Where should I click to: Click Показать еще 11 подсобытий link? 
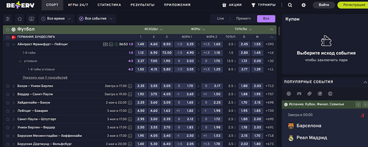click(45, 78)
